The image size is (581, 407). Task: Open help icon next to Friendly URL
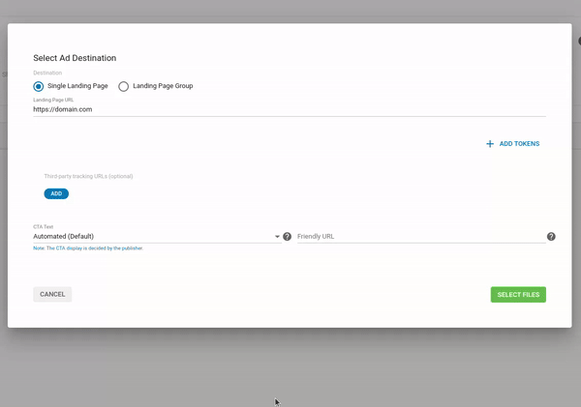pos(551,237)
